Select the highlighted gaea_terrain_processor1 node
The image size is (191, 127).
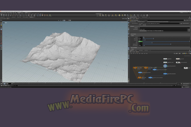[165, 66]
